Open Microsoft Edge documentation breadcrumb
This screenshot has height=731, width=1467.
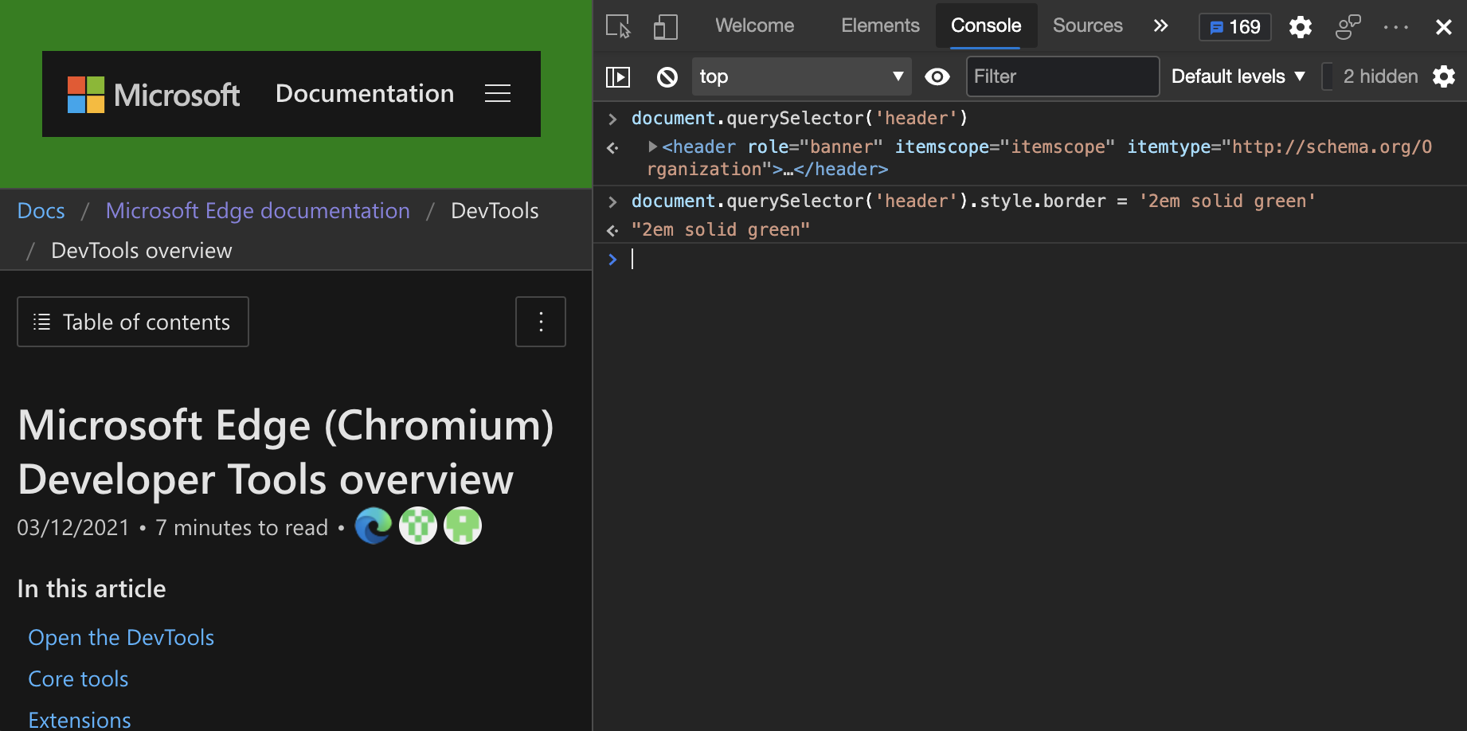tap(258, 210)
